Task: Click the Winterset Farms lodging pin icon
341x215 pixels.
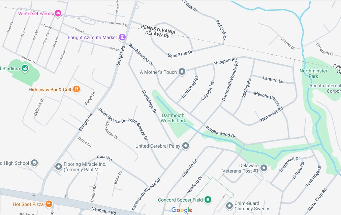Action: click(x=58, y=13)
